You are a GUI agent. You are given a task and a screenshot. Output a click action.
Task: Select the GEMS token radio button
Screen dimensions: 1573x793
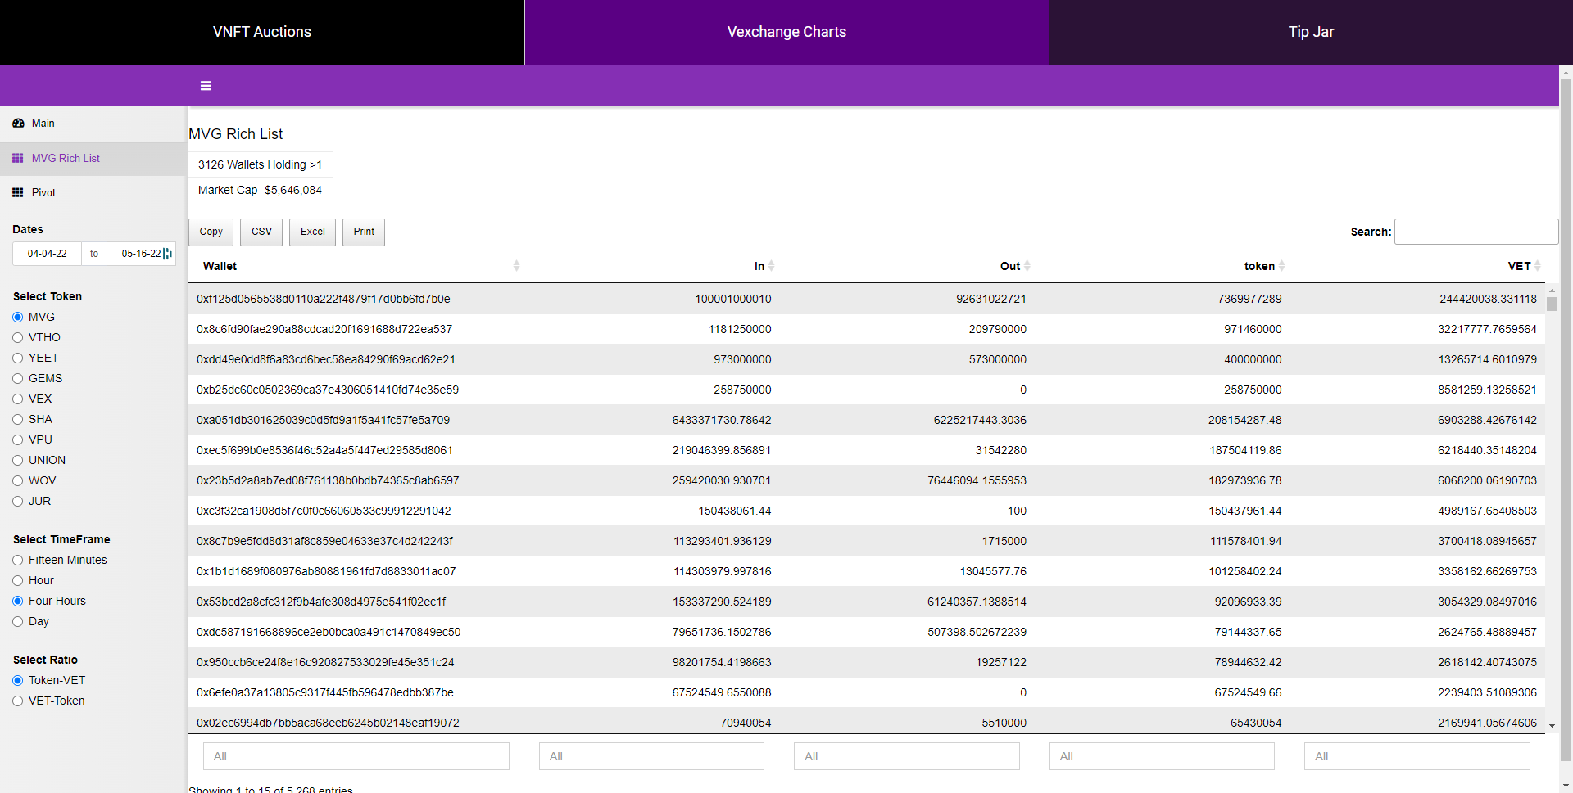click(x=17, y=379)
